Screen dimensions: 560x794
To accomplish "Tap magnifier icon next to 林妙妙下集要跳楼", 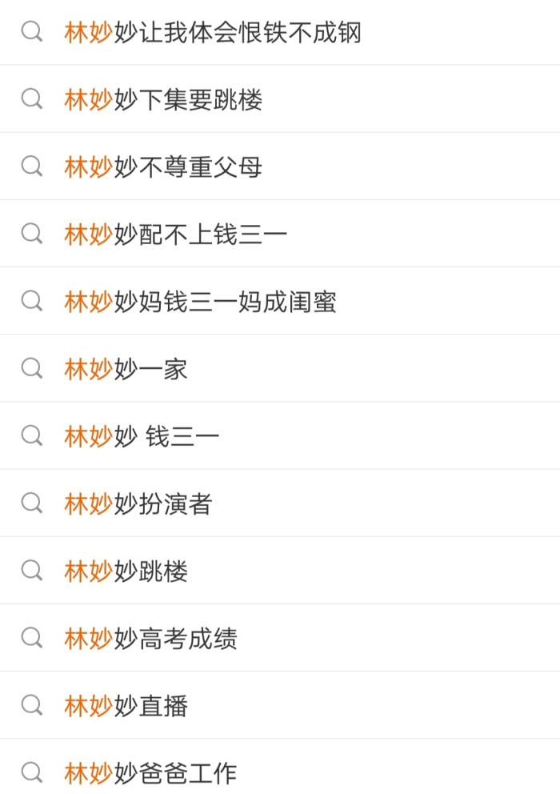I will (x=32, y=99).
